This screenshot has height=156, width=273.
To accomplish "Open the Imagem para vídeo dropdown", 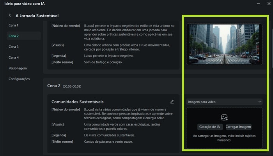I will 224,102.
